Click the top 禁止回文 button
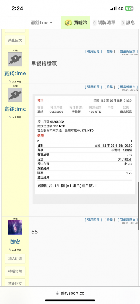140x304 pixels. click(15, 40)
